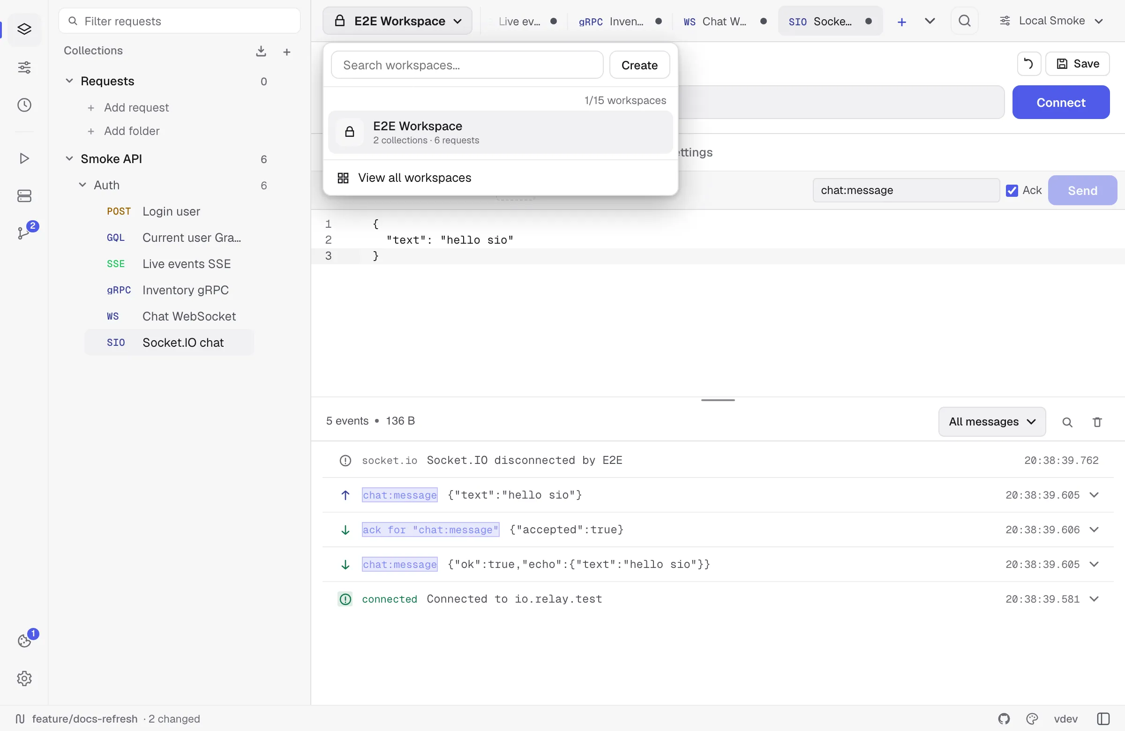The image size is (1125, 731).
Task: Open the GitHub icon in status bar
Action: [1004, 719]
